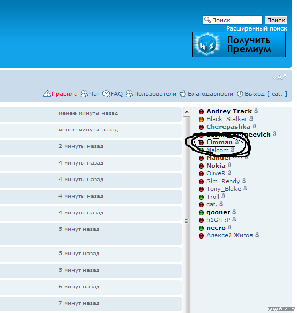Click inside the Поиск... search field
This screenshot has height=313, width=297.
tap(233, 20)
